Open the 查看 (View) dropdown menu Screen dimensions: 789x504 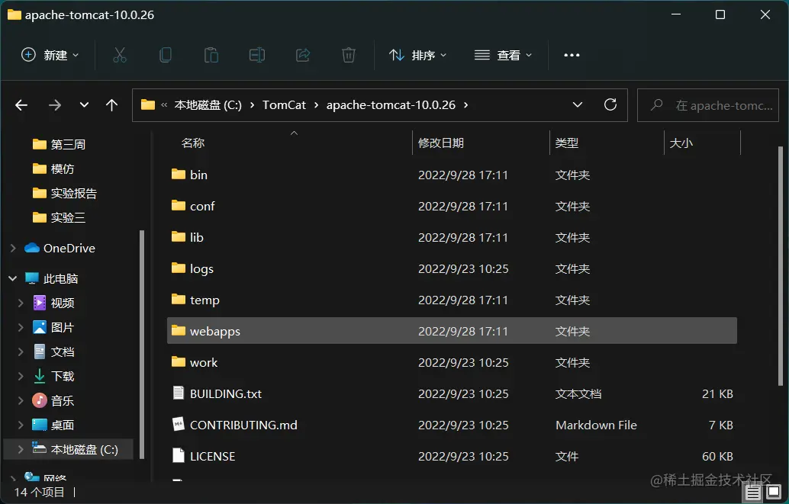pyautogui.click(x=503, y=55)
